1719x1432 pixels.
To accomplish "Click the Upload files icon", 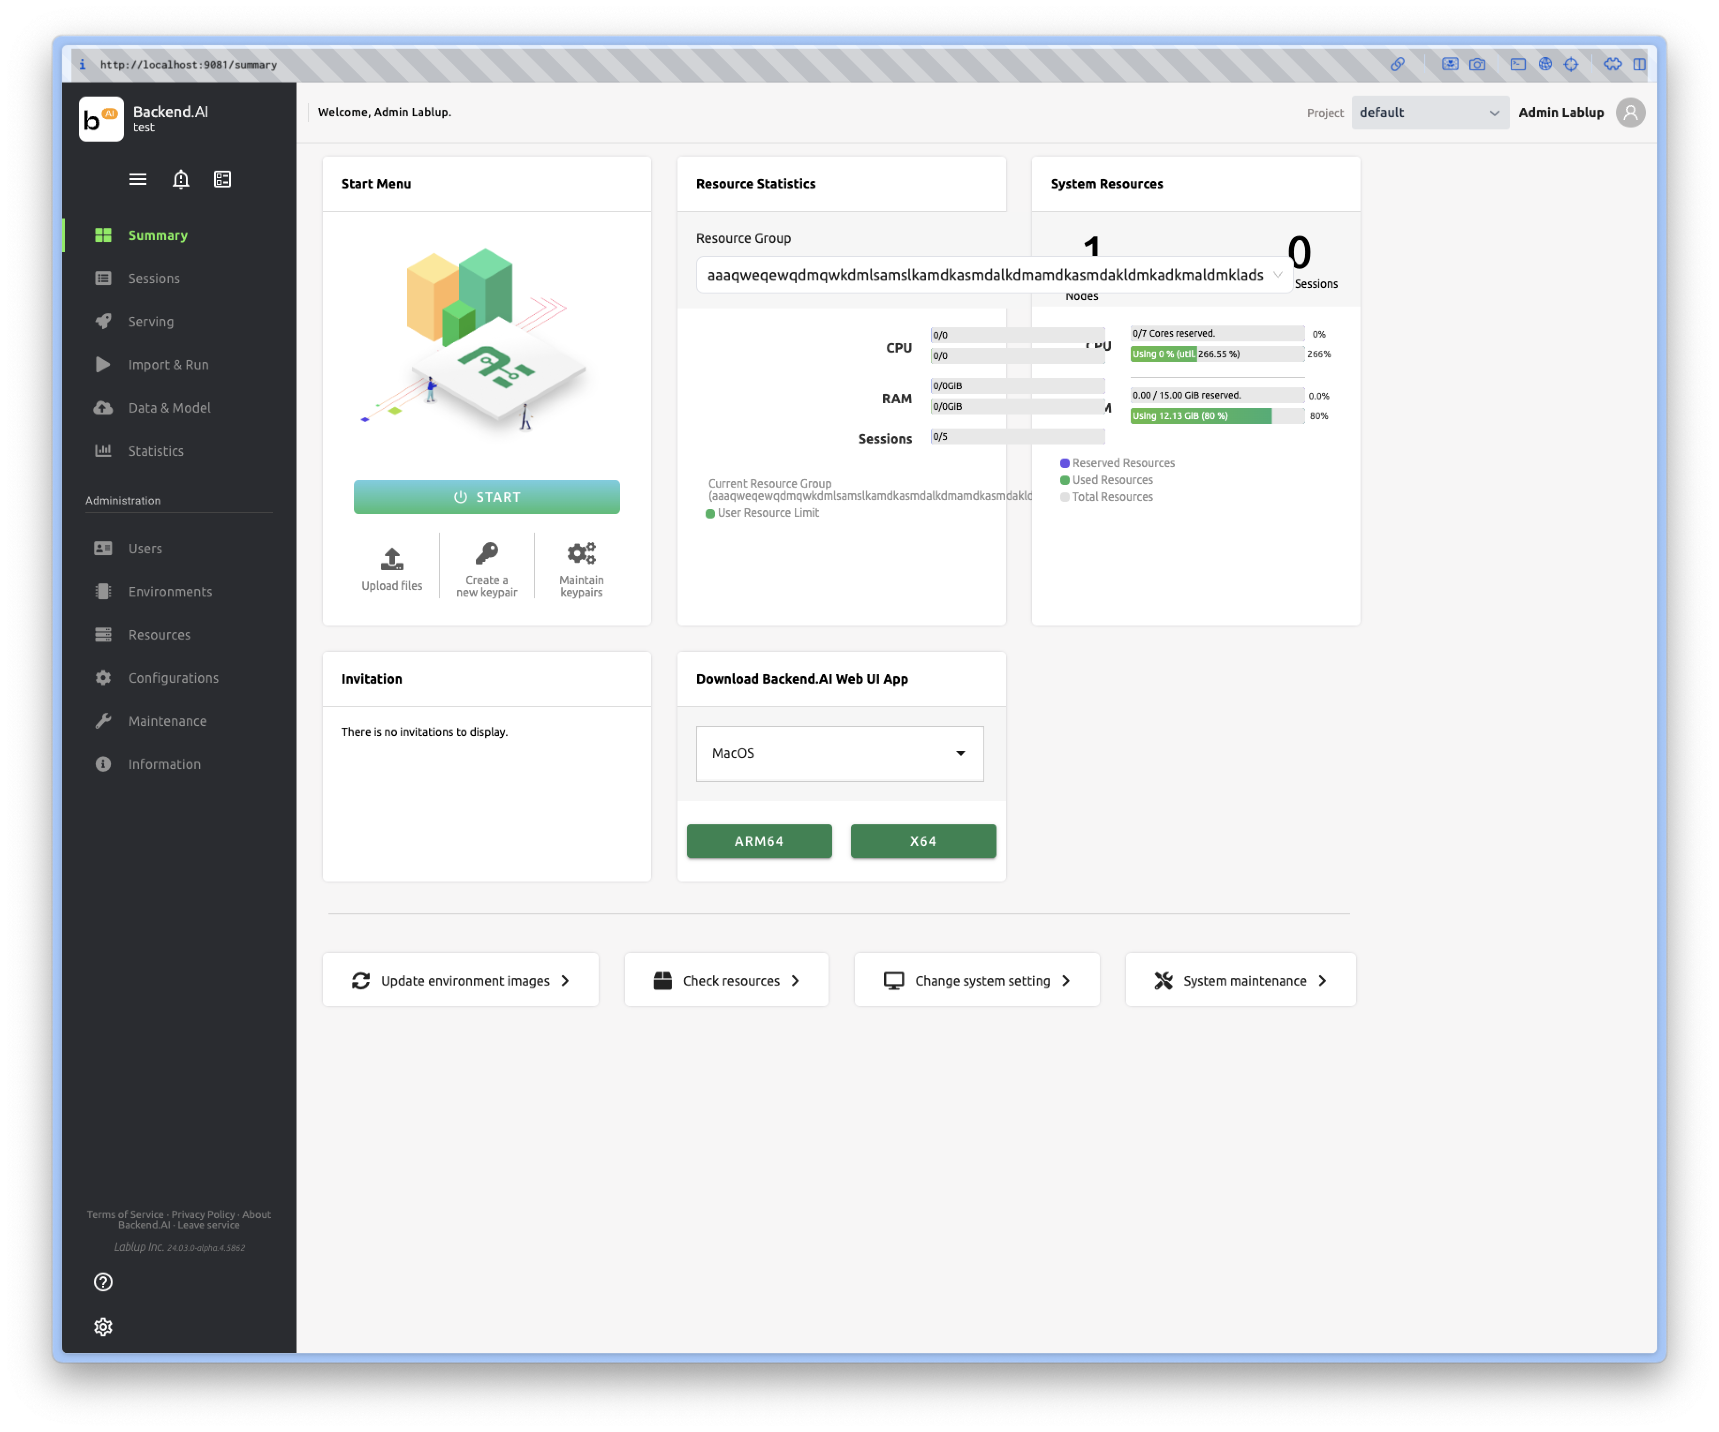I will click(392, 560).
